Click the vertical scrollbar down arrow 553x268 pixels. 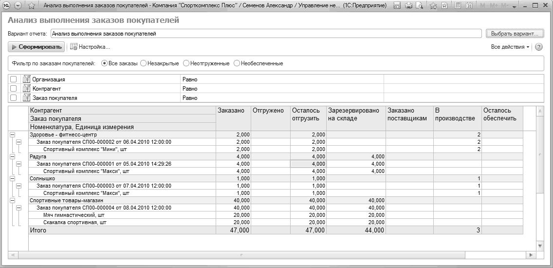[x=539, y=246]
